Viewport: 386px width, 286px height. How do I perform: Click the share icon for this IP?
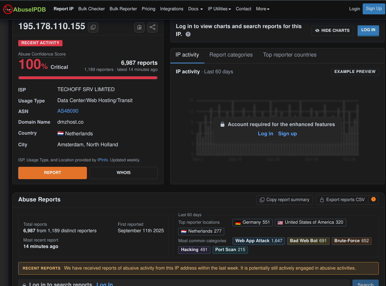pyautogui.click(x=152, y=27)
